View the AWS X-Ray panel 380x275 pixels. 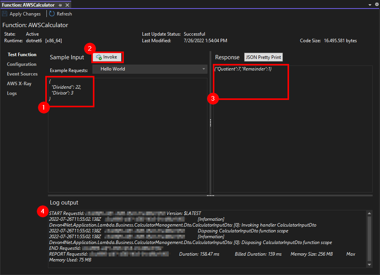coord(19,83)
